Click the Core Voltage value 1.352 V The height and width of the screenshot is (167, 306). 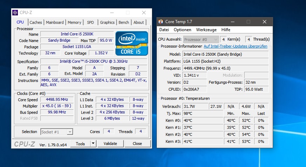coord(101,53)
